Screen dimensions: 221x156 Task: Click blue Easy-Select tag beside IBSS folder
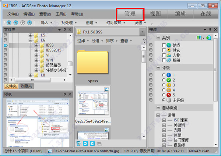tap(6, 45)
